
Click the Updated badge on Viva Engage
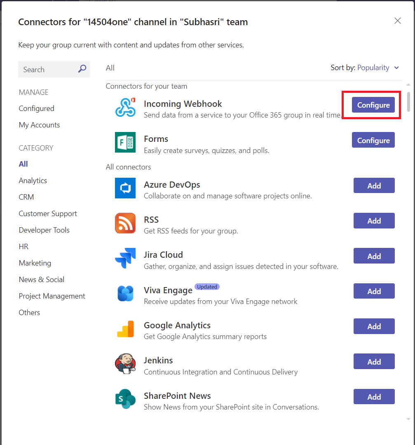207,287
